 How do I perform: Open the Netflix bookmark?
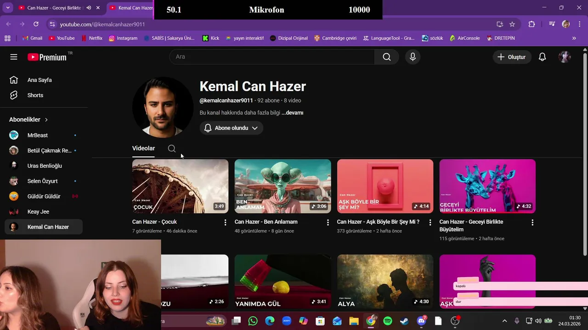92,38
